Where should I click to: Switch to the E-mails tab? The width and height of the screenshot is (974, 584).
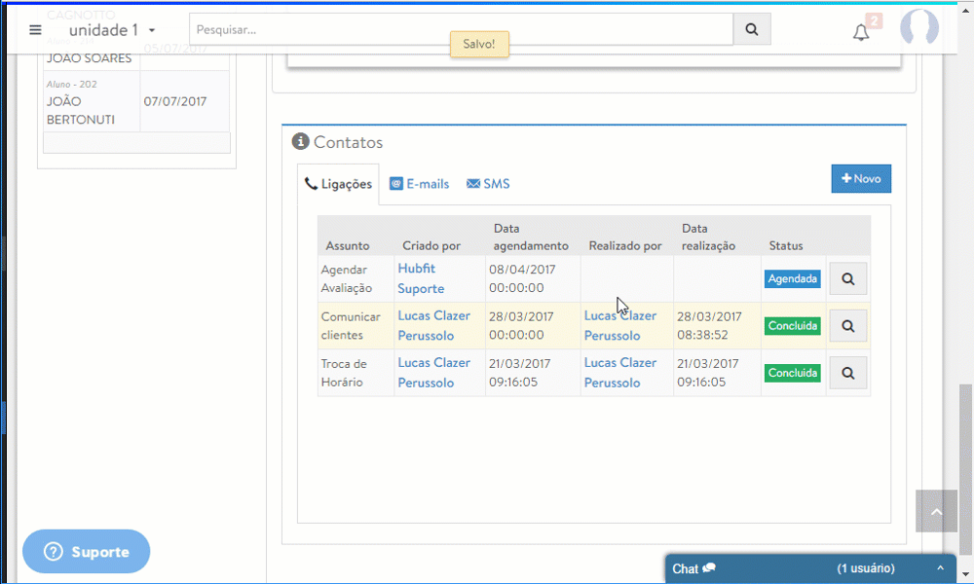419,184
